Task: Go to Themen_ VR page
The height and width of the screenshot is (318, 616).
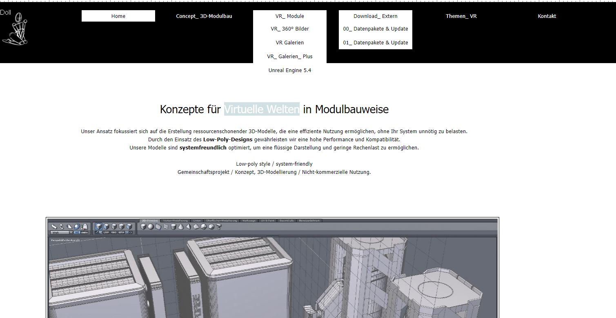Action: click(461, 16)
